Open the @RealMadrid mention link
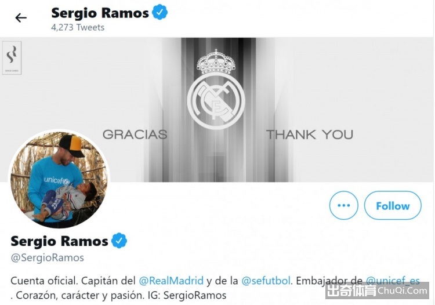 coord(171,281)
